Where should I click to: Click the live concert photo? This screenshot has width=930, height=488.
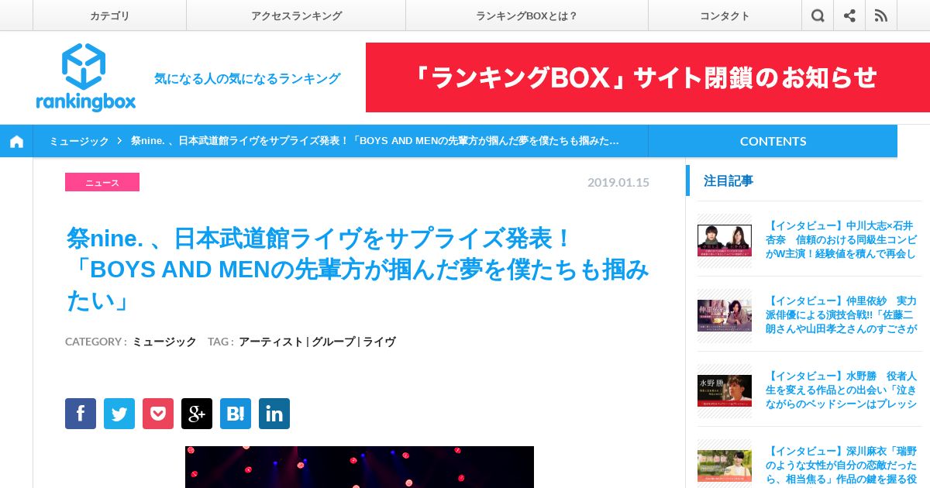pyautogui.click(x=360, y=467)
